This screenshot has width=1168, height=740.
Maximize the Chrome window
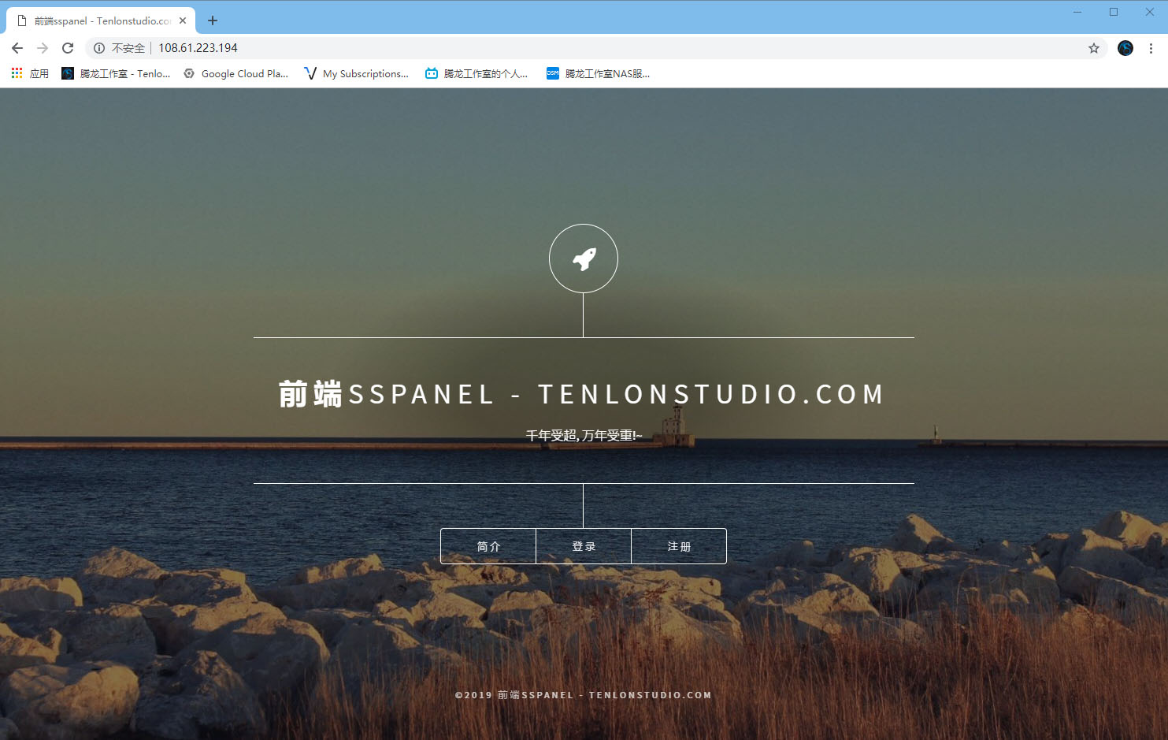[1114, 12]
